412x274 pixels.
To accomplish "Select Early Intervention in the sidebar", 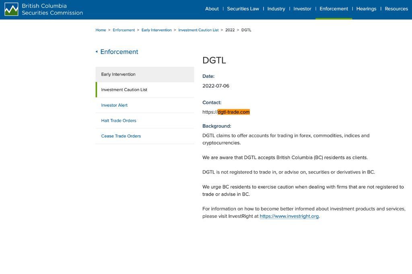I will (145, 74).
